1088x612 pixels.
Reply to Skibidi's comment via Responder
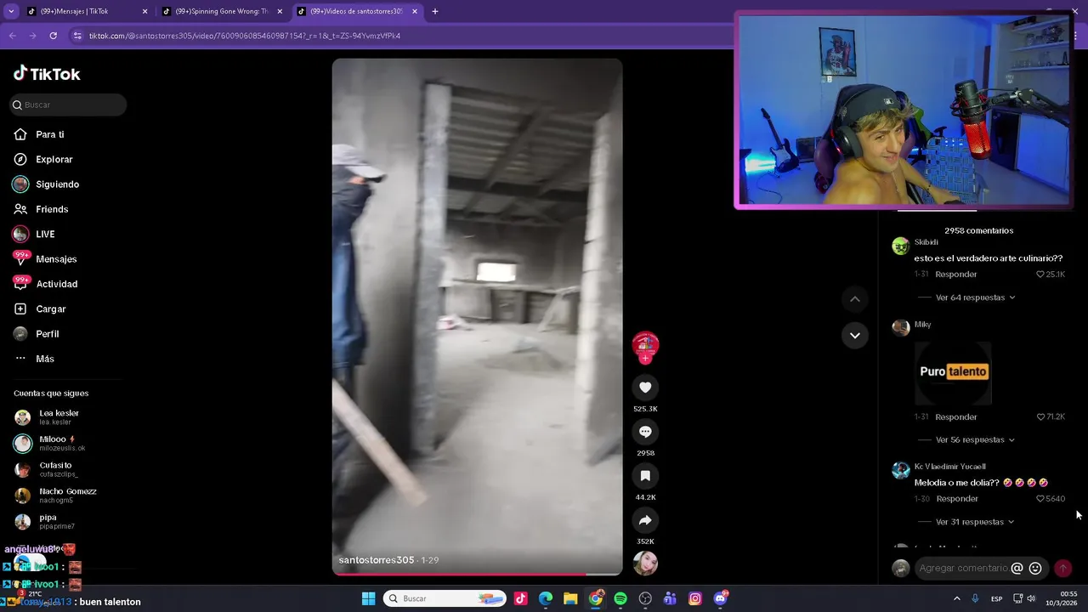coord(956,275)
